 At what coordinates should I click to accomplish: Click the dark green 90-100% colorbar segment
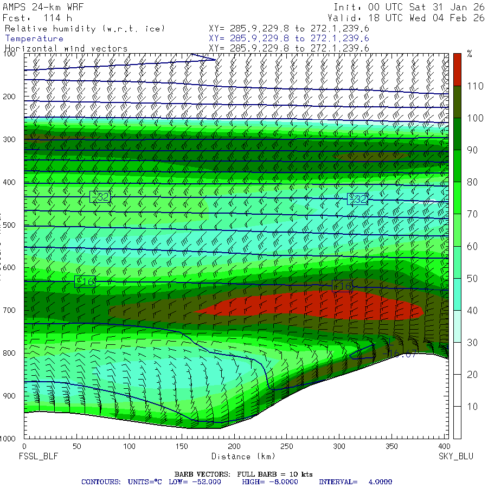457,134
